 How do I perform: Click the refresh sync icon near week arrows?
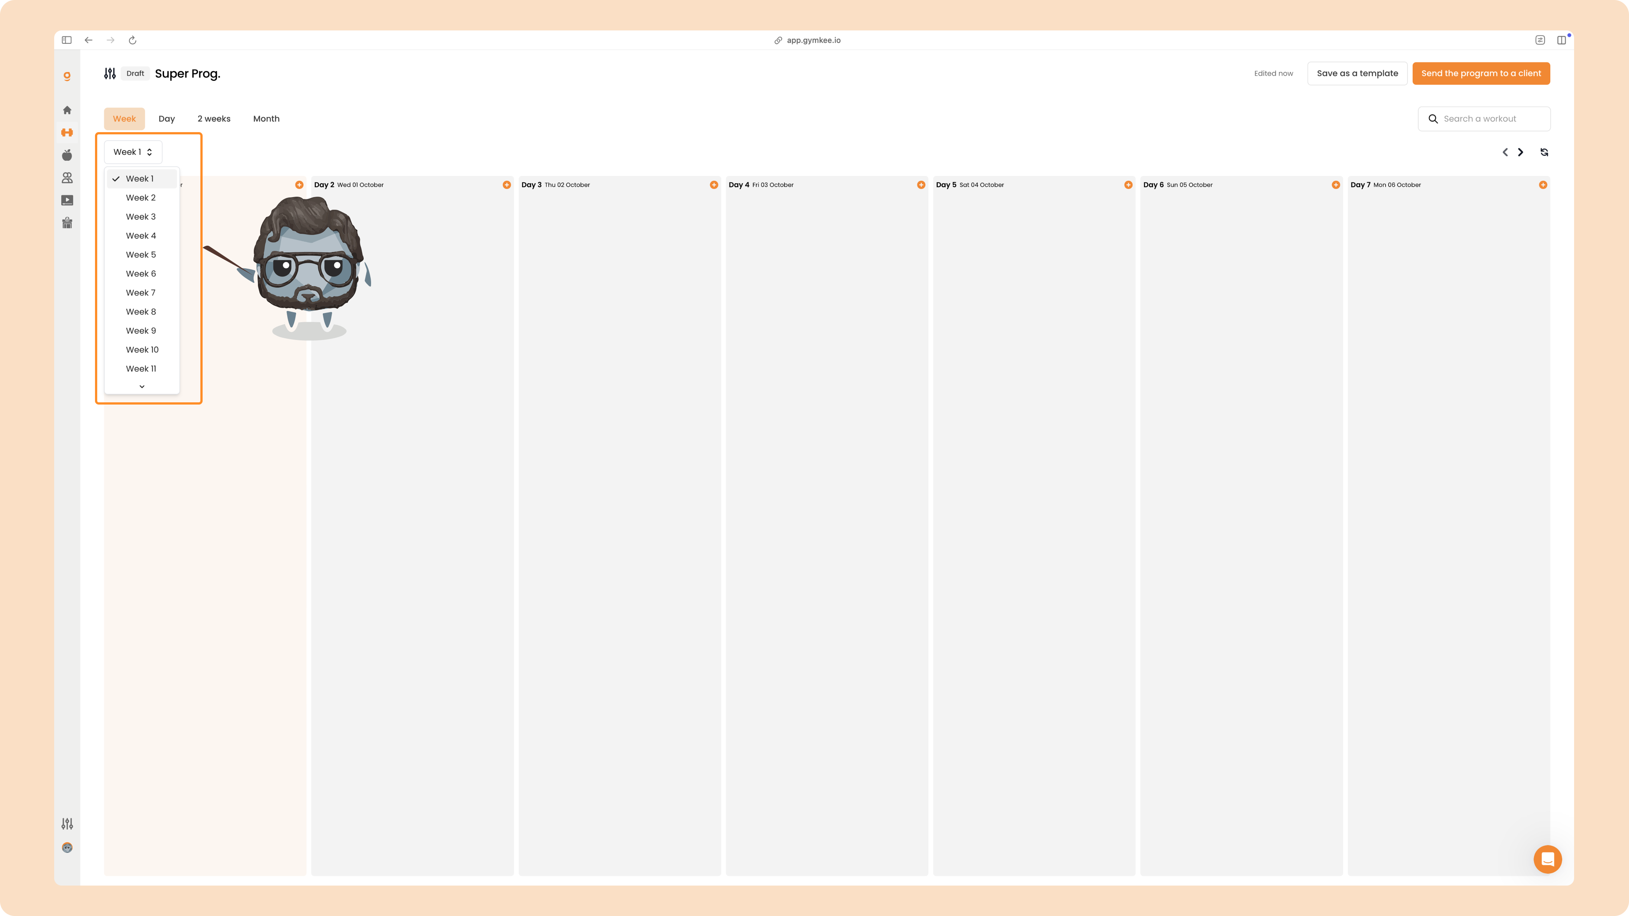(x=1544, y=153)
